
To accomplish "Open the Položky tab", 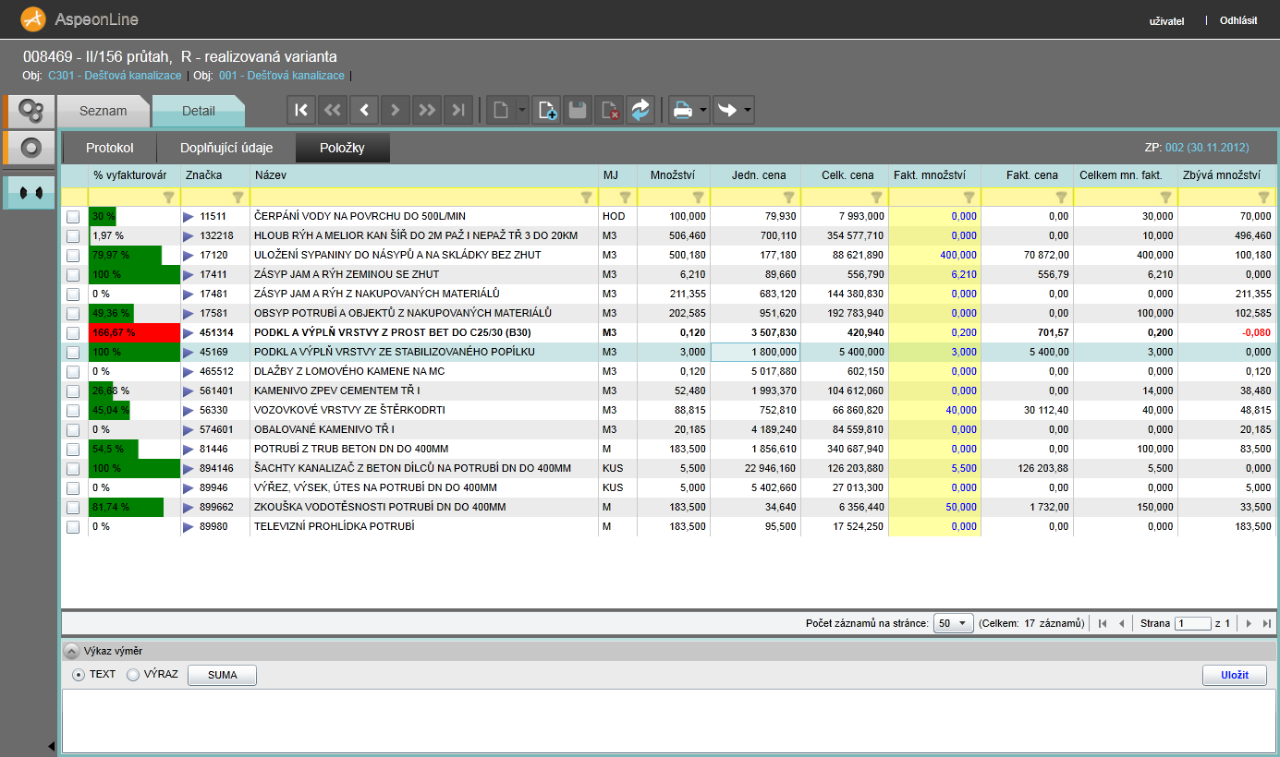I will 342,148.
